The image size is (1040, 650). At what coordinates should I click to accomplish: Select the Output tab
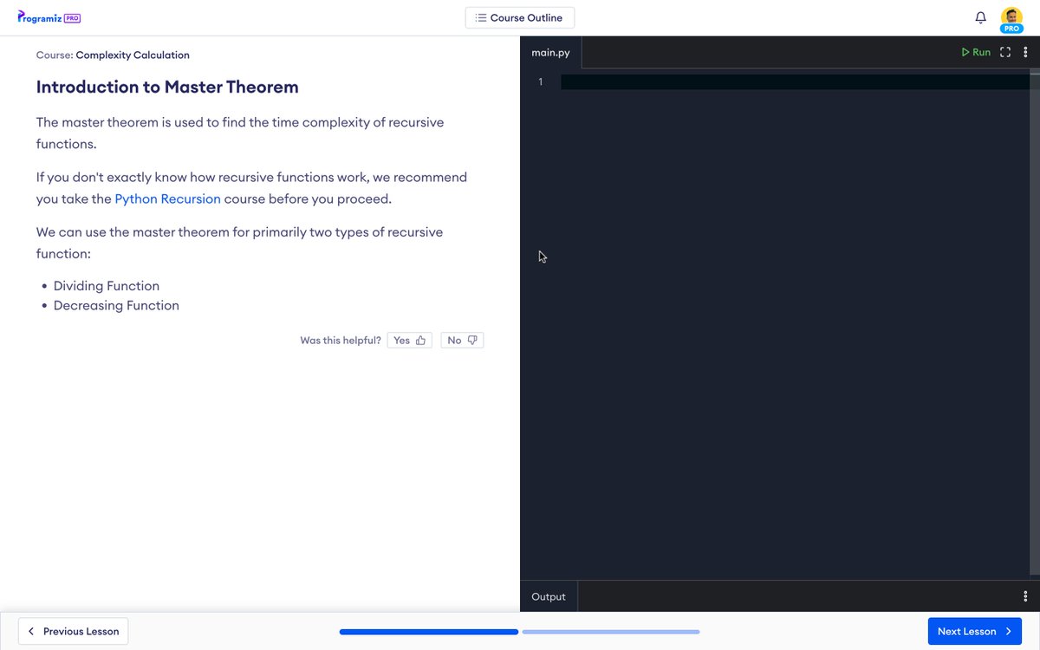click(x=549, y=596)
